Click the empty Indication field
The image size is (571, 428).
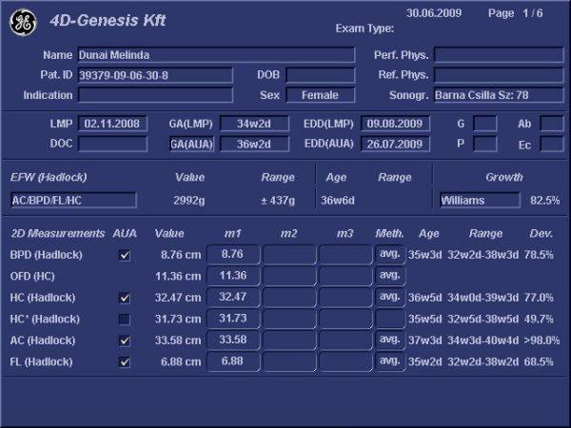click(155, 95)
